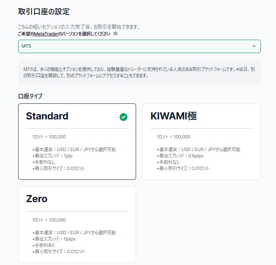The image size is (276, 265).
Task: Select the KIWAMI極 account type card
Action: click(x=201, y=141)
